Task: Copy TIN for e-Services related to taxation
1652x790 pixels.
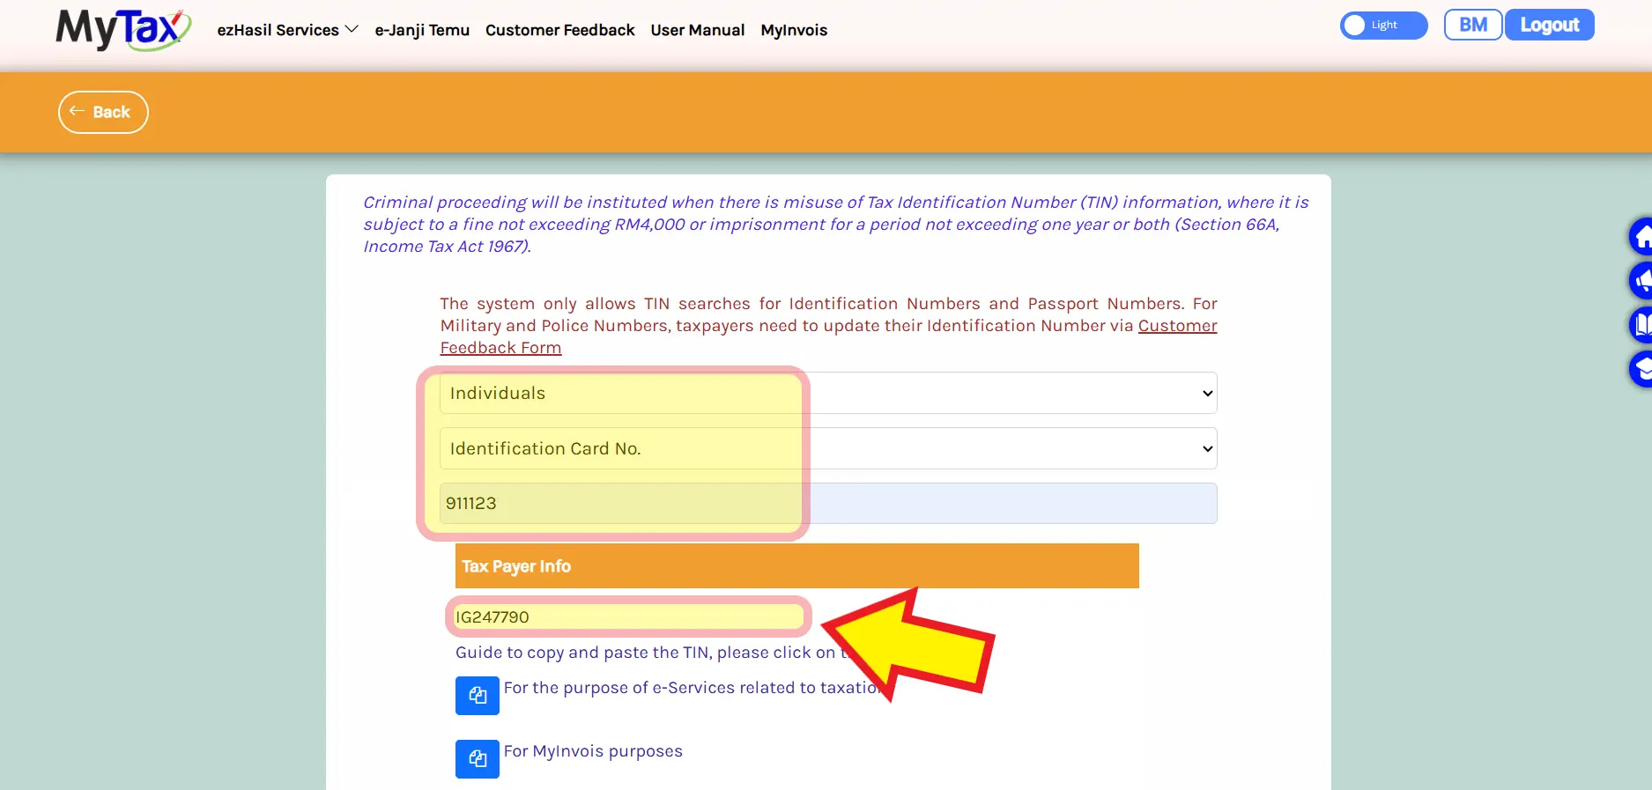Action: [x=478, y=696]
